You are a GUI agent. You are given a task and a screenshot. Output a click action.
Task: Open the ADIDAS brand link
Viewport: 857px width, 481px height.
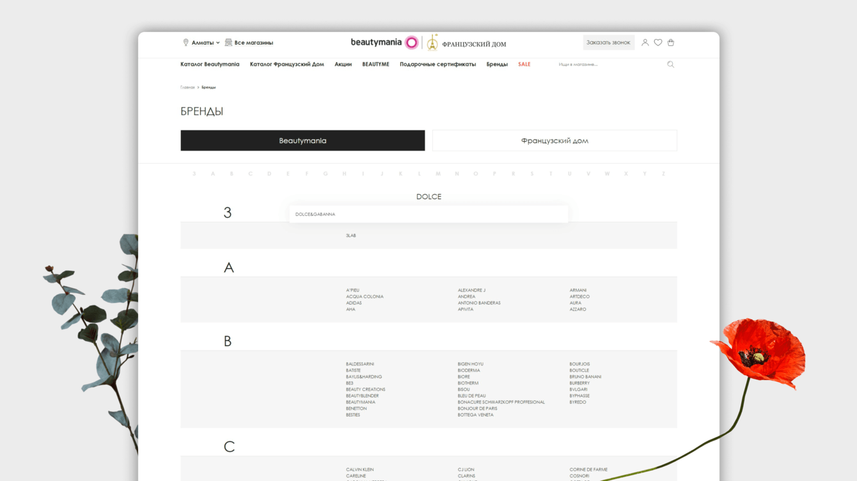coord(354,303)
